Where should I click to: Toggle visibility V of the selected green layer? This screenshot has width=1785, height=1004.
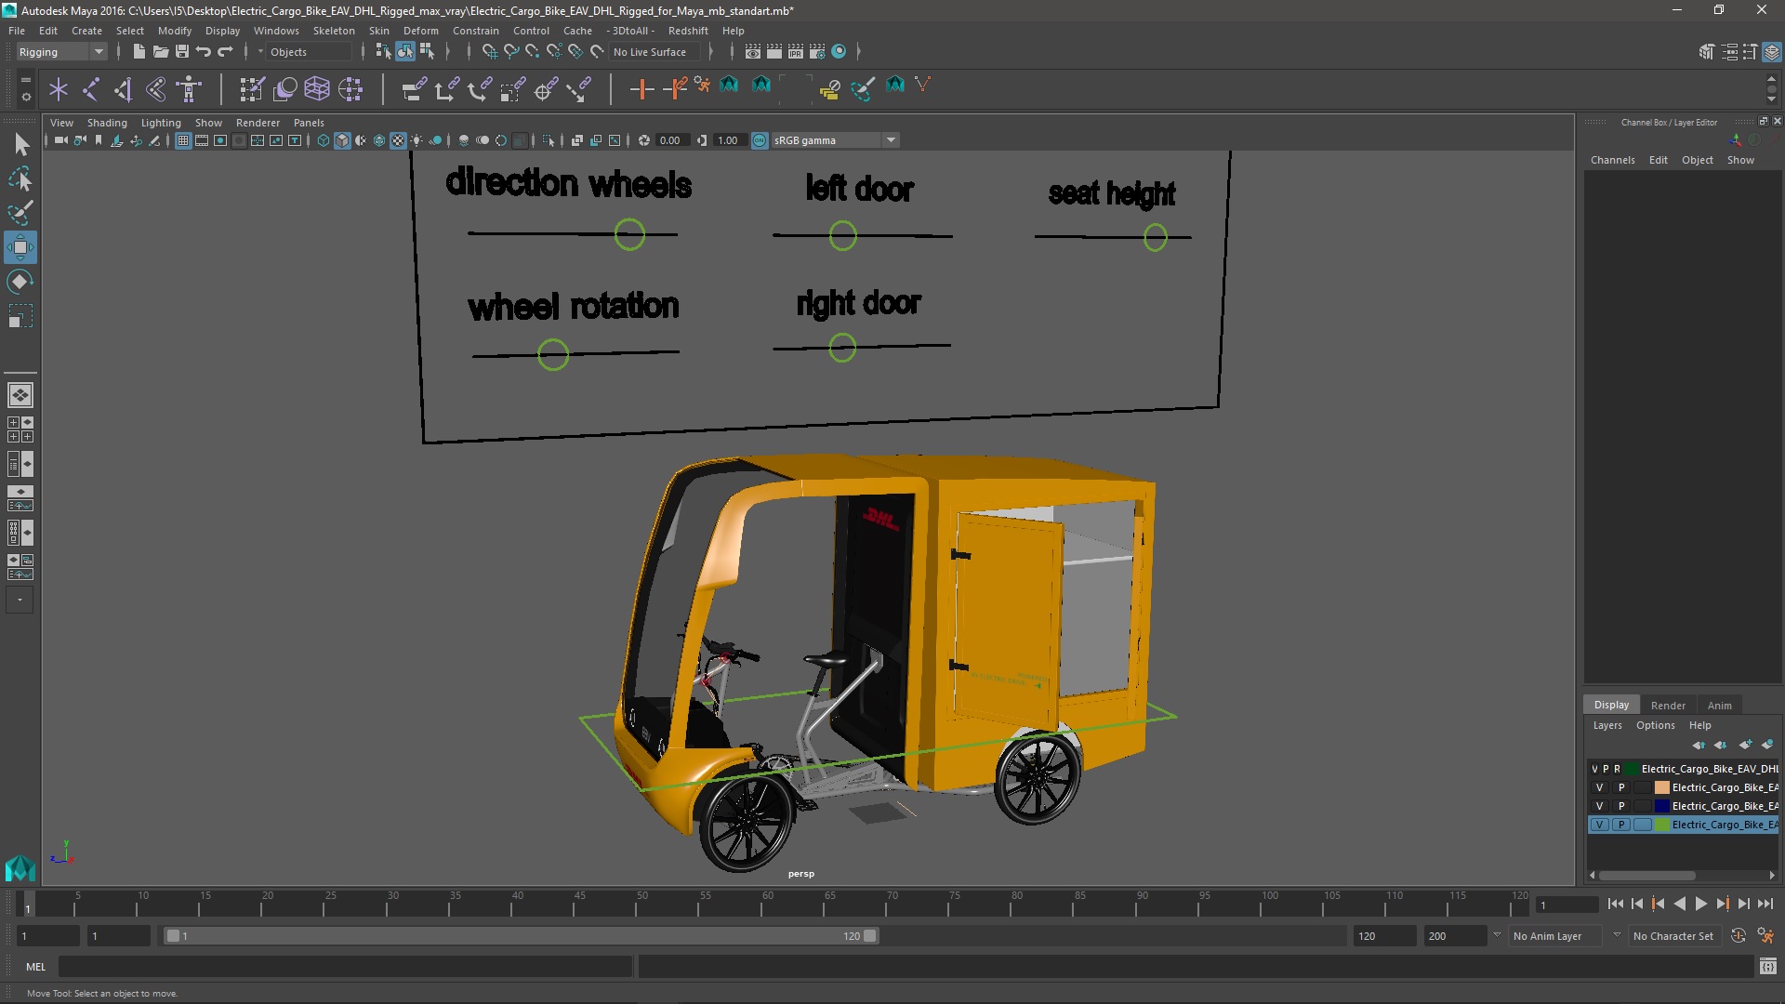(1599, 825)
